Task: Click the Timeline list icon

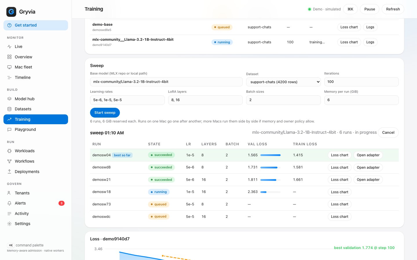Action: [10, 77]
